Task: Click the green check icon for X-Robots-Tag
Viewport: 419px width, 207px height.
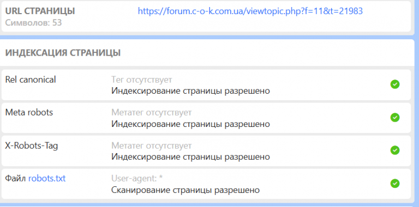Action: (x=394, y=150)
